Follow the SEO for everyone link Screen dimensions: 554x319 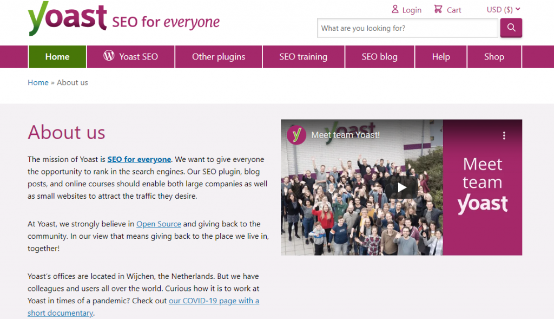pyautogui.click(x=139, y=159)
